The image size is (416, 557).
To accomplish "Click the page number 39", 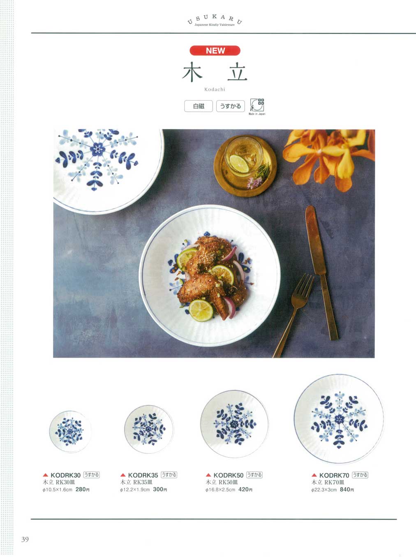I will [x=25, y=539].
